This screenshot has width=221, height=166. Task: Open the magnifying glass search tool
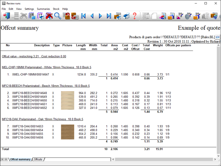point(57,16)
